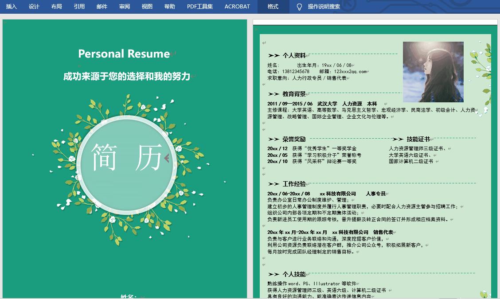Viewport: 500px width, 299px height.
Task: Click the Personal Resume cover title
Action: [x=124, y=54]
